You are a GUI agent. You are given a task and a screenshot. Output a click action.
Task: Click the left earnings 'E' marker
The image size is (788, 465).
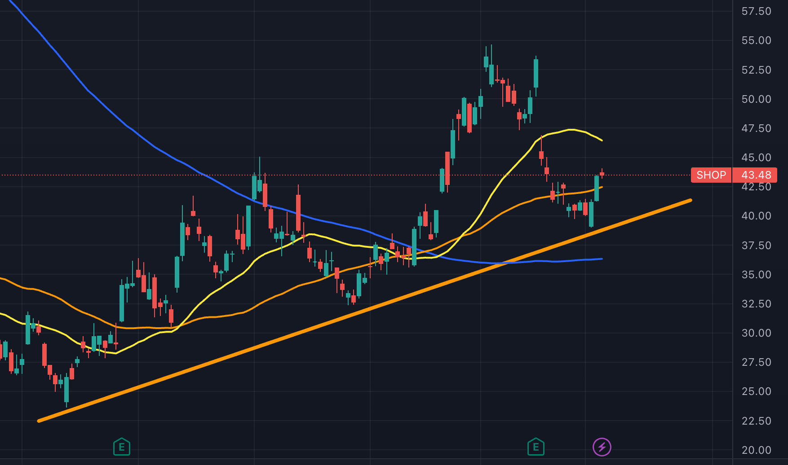click(122, 447)
